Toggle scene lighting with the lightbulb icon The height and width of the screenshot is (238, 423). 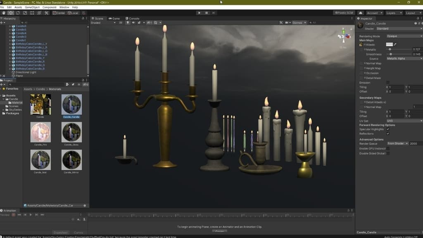128,23
